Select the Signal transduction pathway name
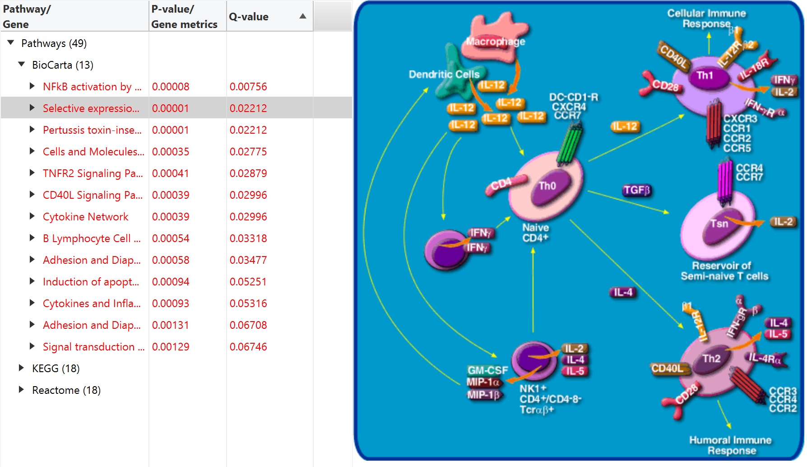Screen dimensions: 807x467 [x=94, y=346]
